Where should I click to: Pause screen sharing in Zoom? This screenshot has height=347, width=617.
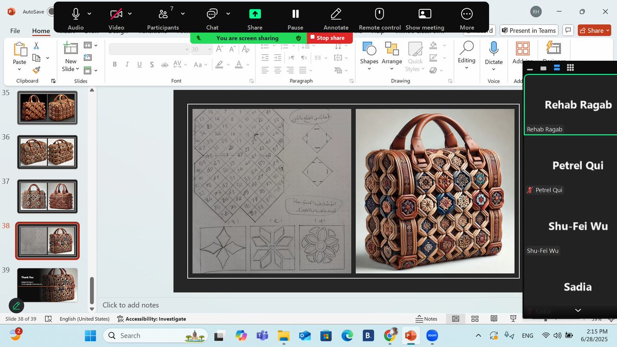pyautogui.click(x=295, y=18)
